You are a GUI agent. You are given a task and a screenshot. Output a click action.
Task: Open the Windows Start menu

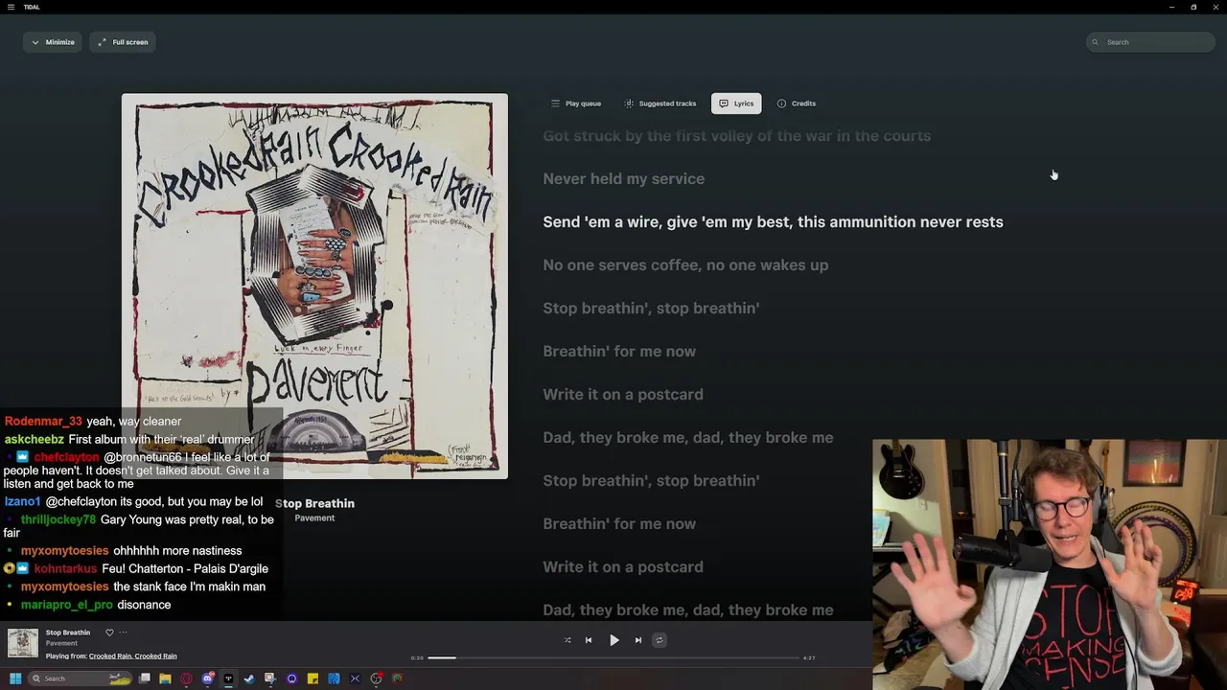click(x=15, y=678)
